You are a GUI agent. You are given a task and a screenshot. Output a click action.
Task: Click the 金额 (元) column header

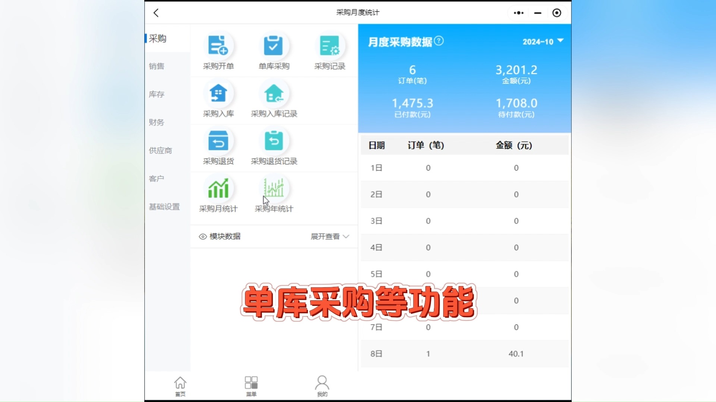point(514,146)
